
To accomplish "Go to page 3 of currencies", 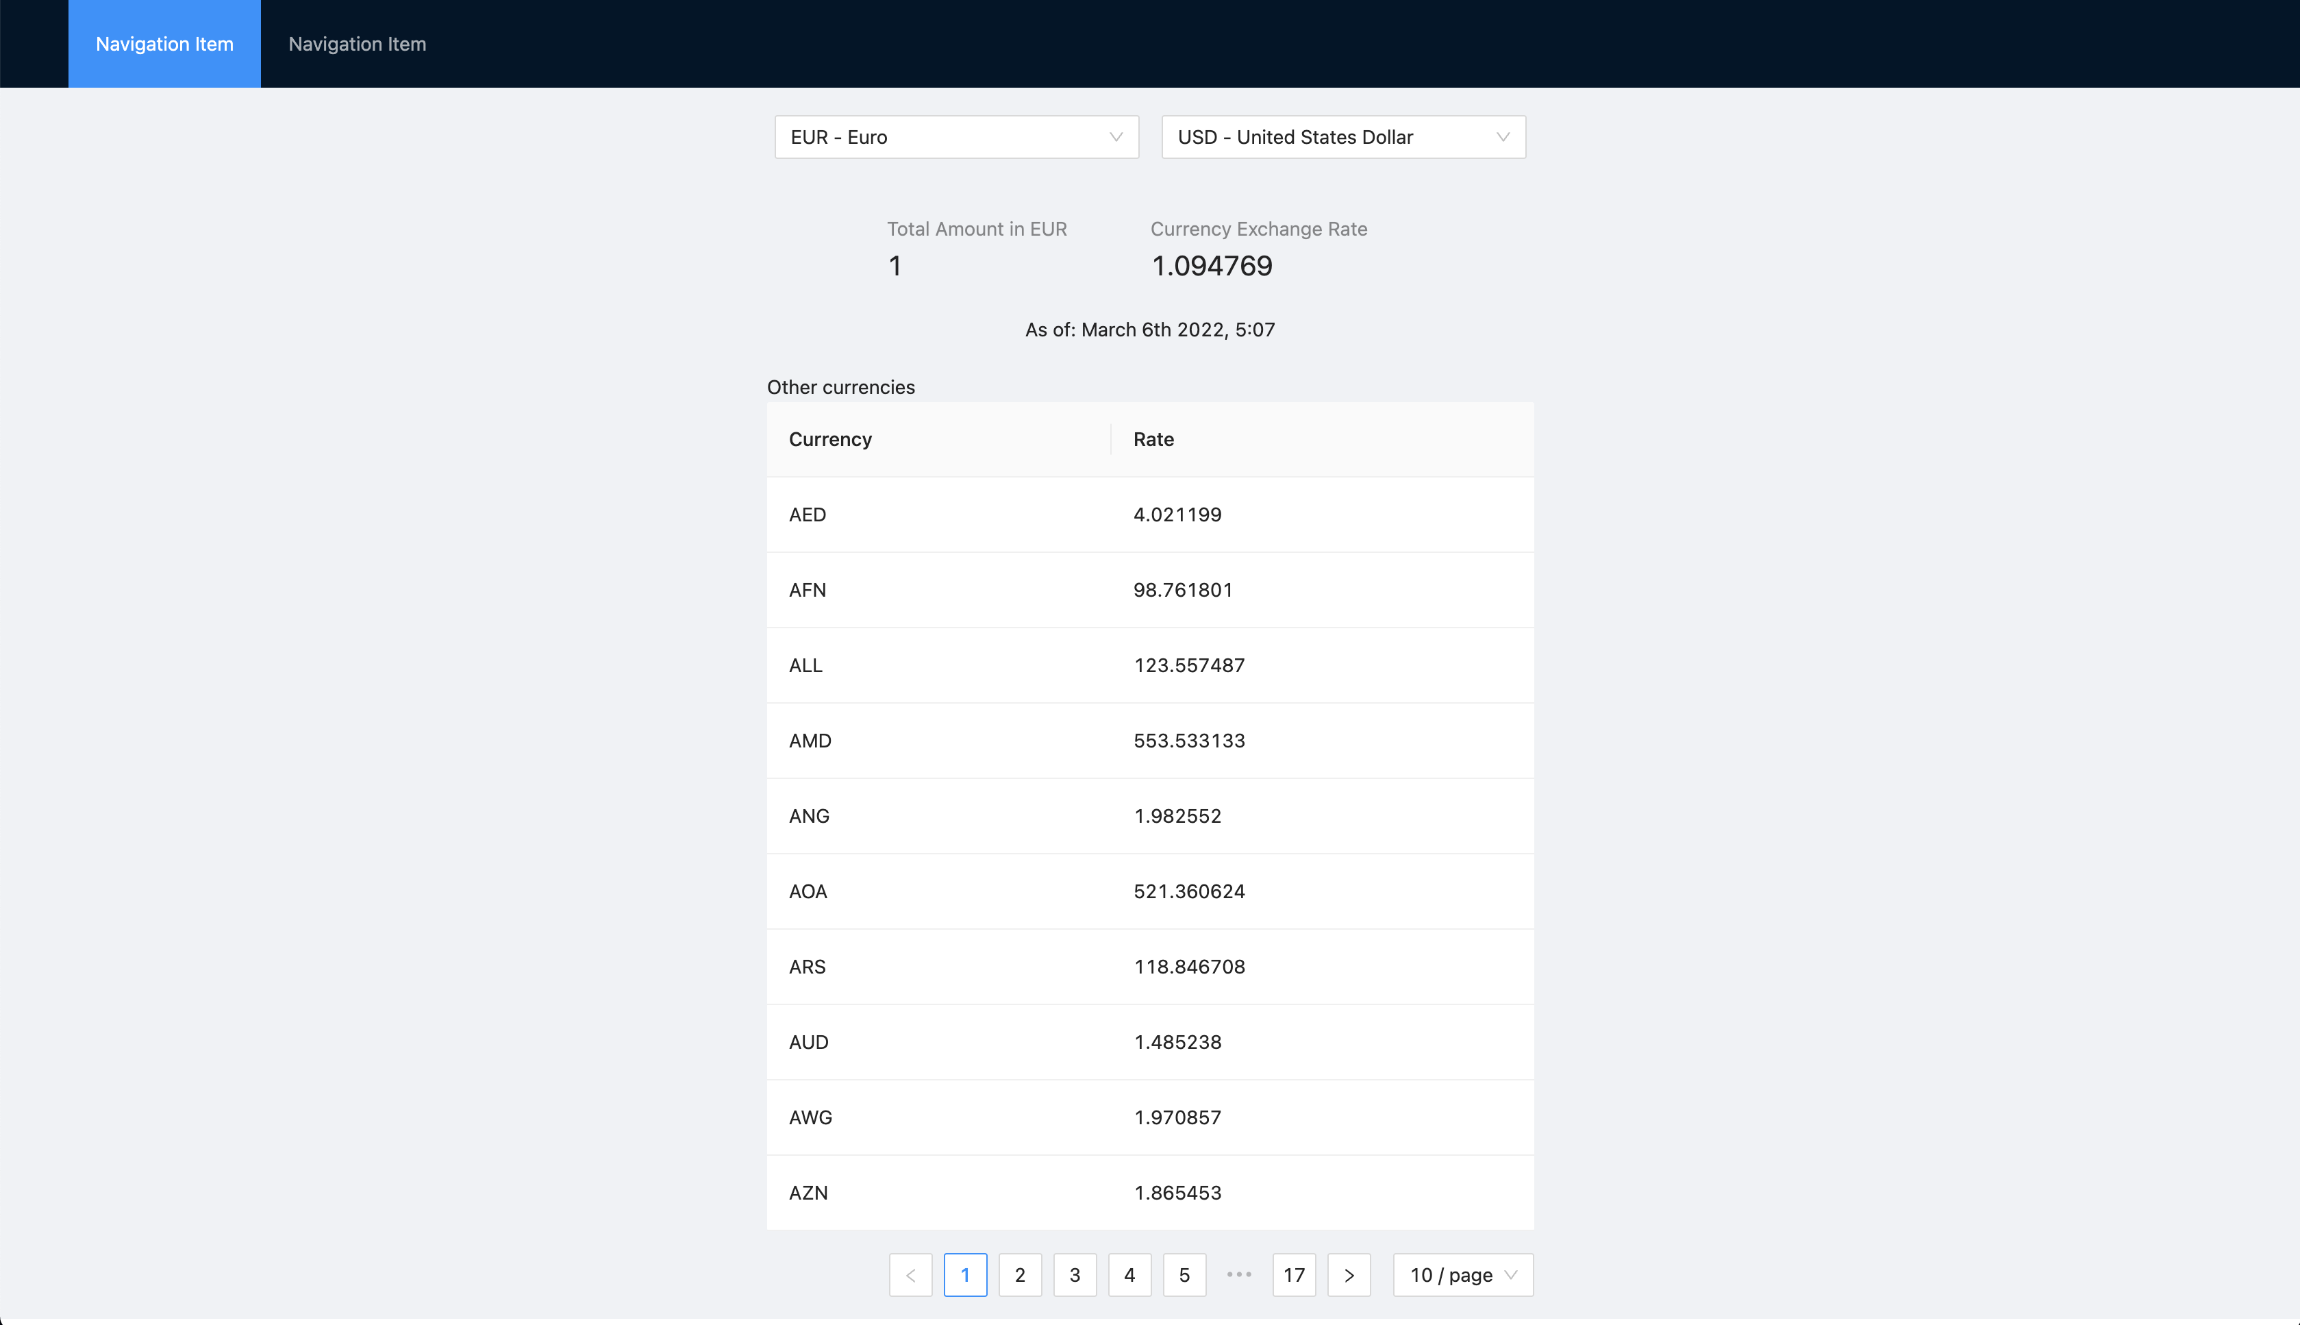I will (x=1075, y=1275).
